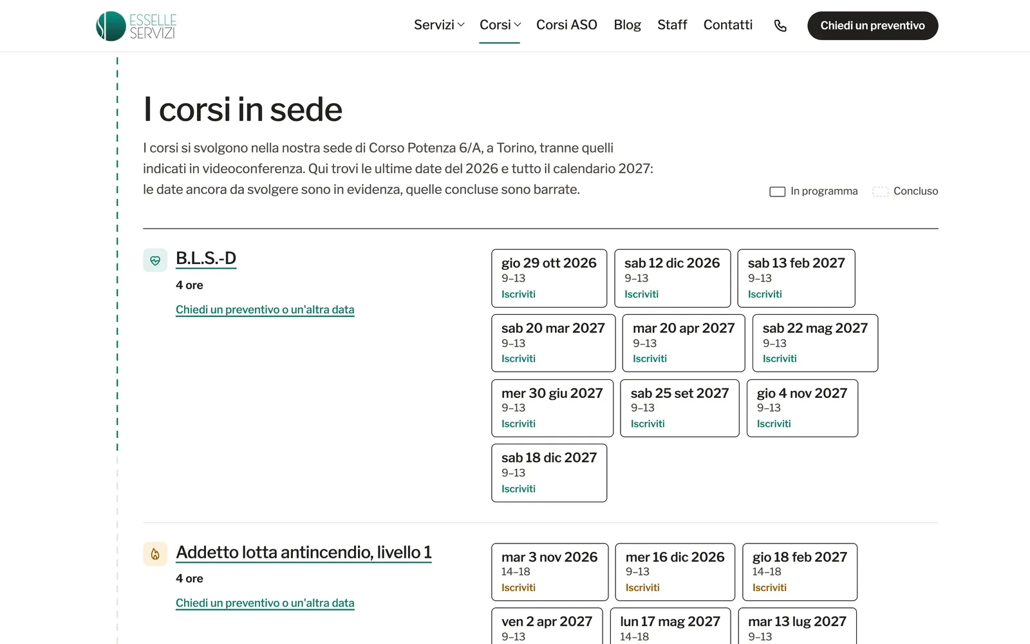Click Iscriviti for sab 22 mag 2027

pyautogui.click(x=780, y=359)
